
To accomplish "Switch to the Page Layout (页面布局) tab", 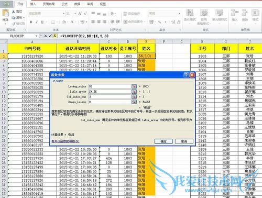I will 49,4.
